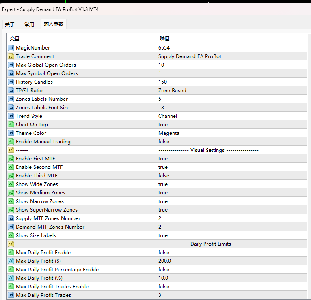The width and height of the screenshot is (311, 300).
Task: Click the icon beside Zones Labels Font Size
Action: (x=11, y=108)
